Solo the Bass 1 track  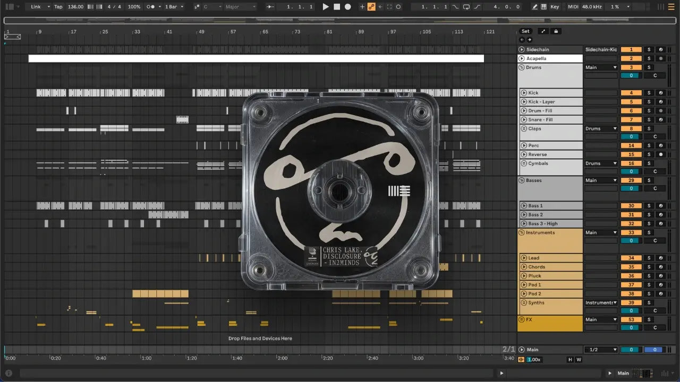click(649, 206)
